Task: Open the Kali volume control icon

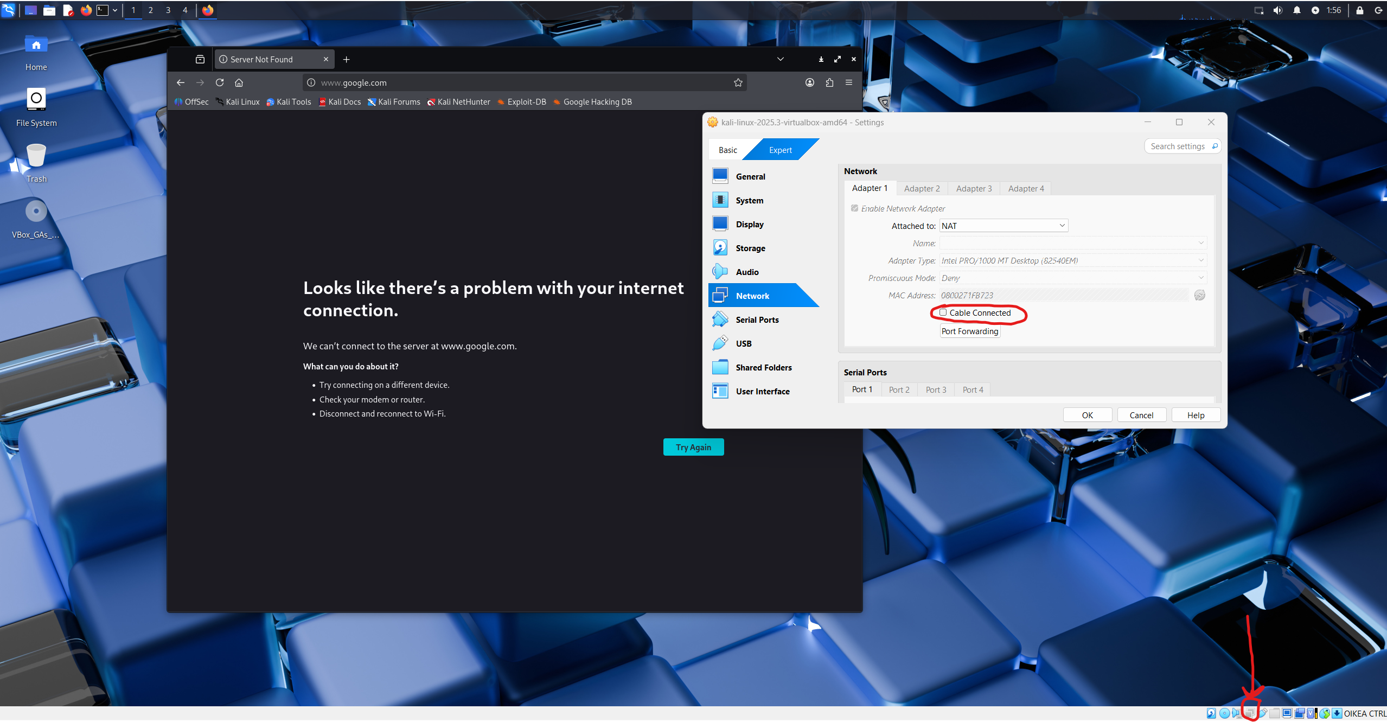Action: click(x=1277, y=10)
